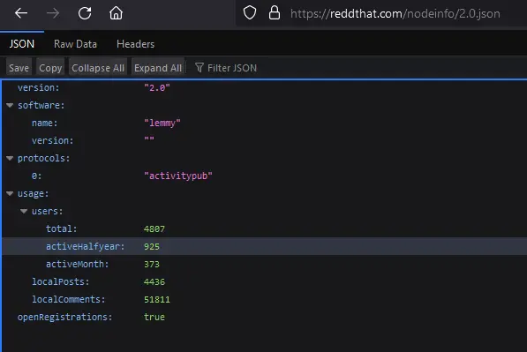Copy the JSON to clipboard
This screenshot has width=527, height=352.
50,68
